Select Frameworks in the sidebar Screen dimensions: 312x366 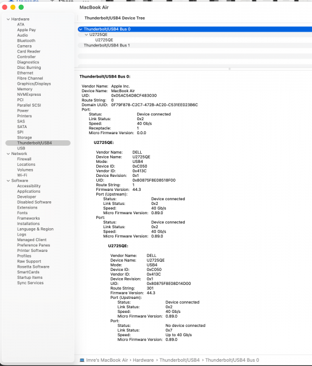coord(28,218)
